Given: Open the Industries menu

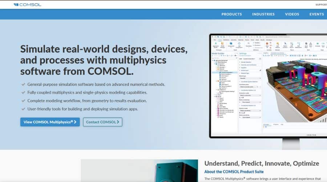Looking at the screenshot, I should click(x=263, y=14).
